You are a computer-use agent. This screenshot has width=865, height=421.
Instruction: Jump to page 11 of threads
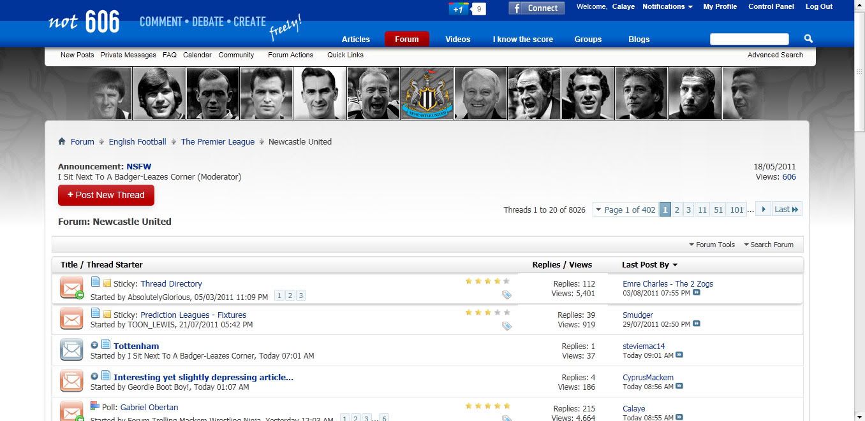click(702, 210)
